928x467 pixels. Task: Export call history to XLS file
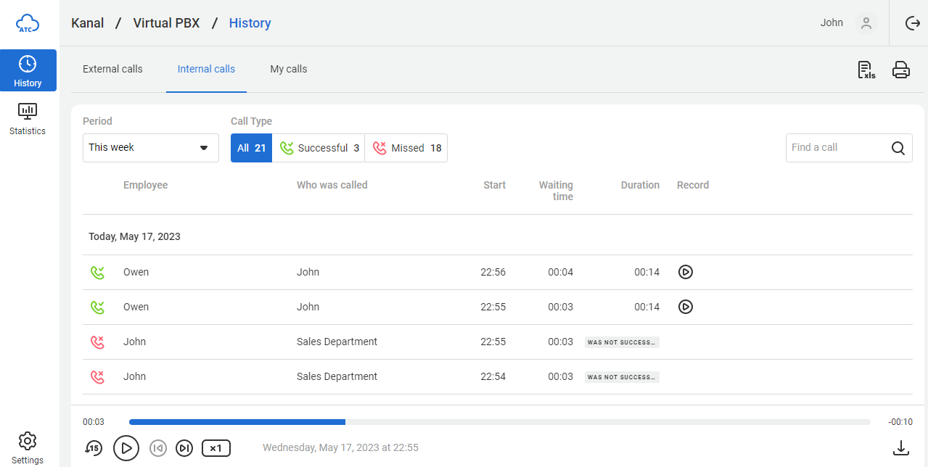click(x=866, y=70)
